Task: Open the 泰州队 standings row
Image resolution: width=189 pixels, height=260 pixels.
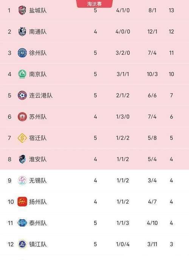Action: tap(94, 223)
